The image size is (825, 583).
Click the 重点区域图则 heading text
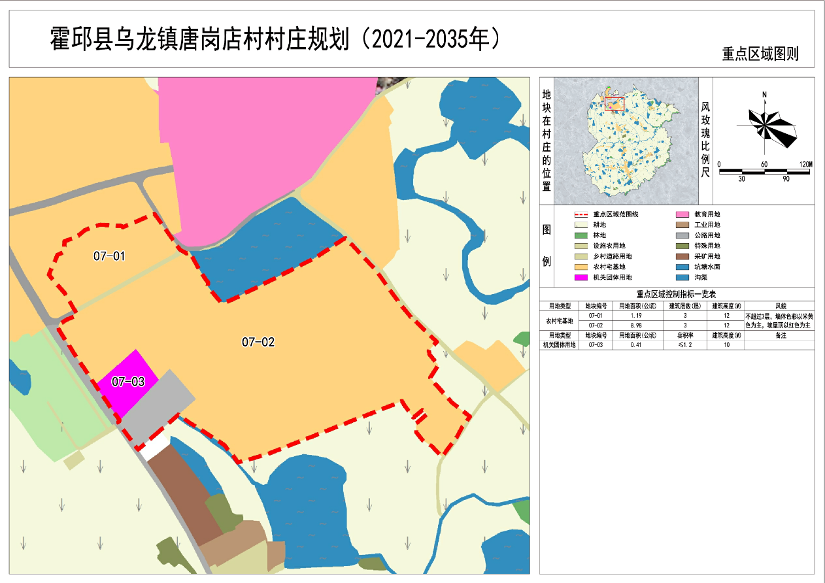pos(760,54)
